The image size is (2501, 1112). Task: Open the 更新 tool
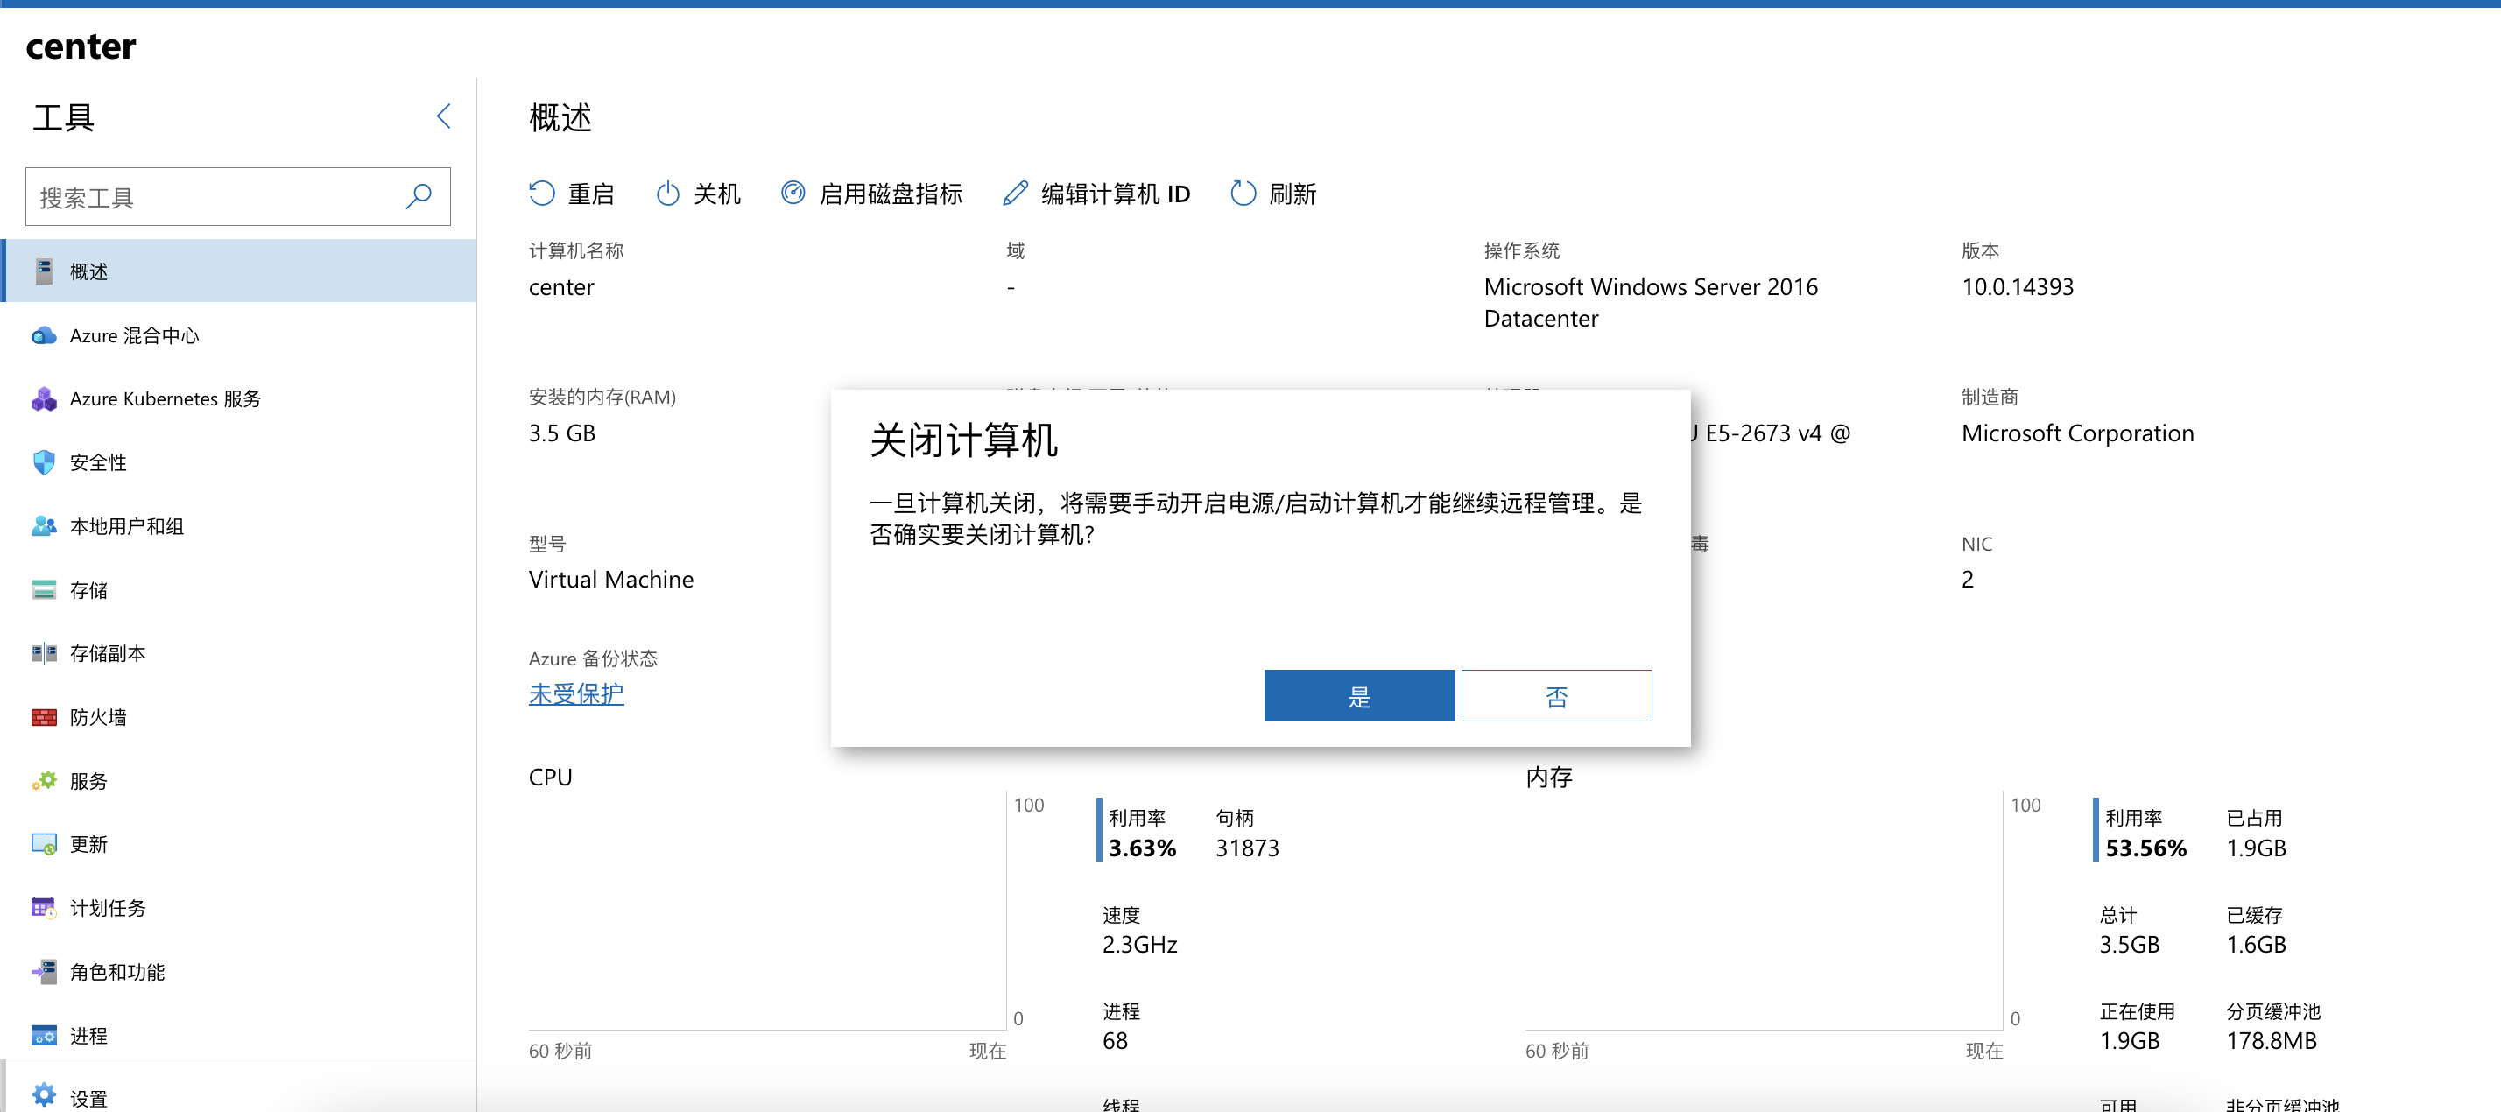pos(88,844)
